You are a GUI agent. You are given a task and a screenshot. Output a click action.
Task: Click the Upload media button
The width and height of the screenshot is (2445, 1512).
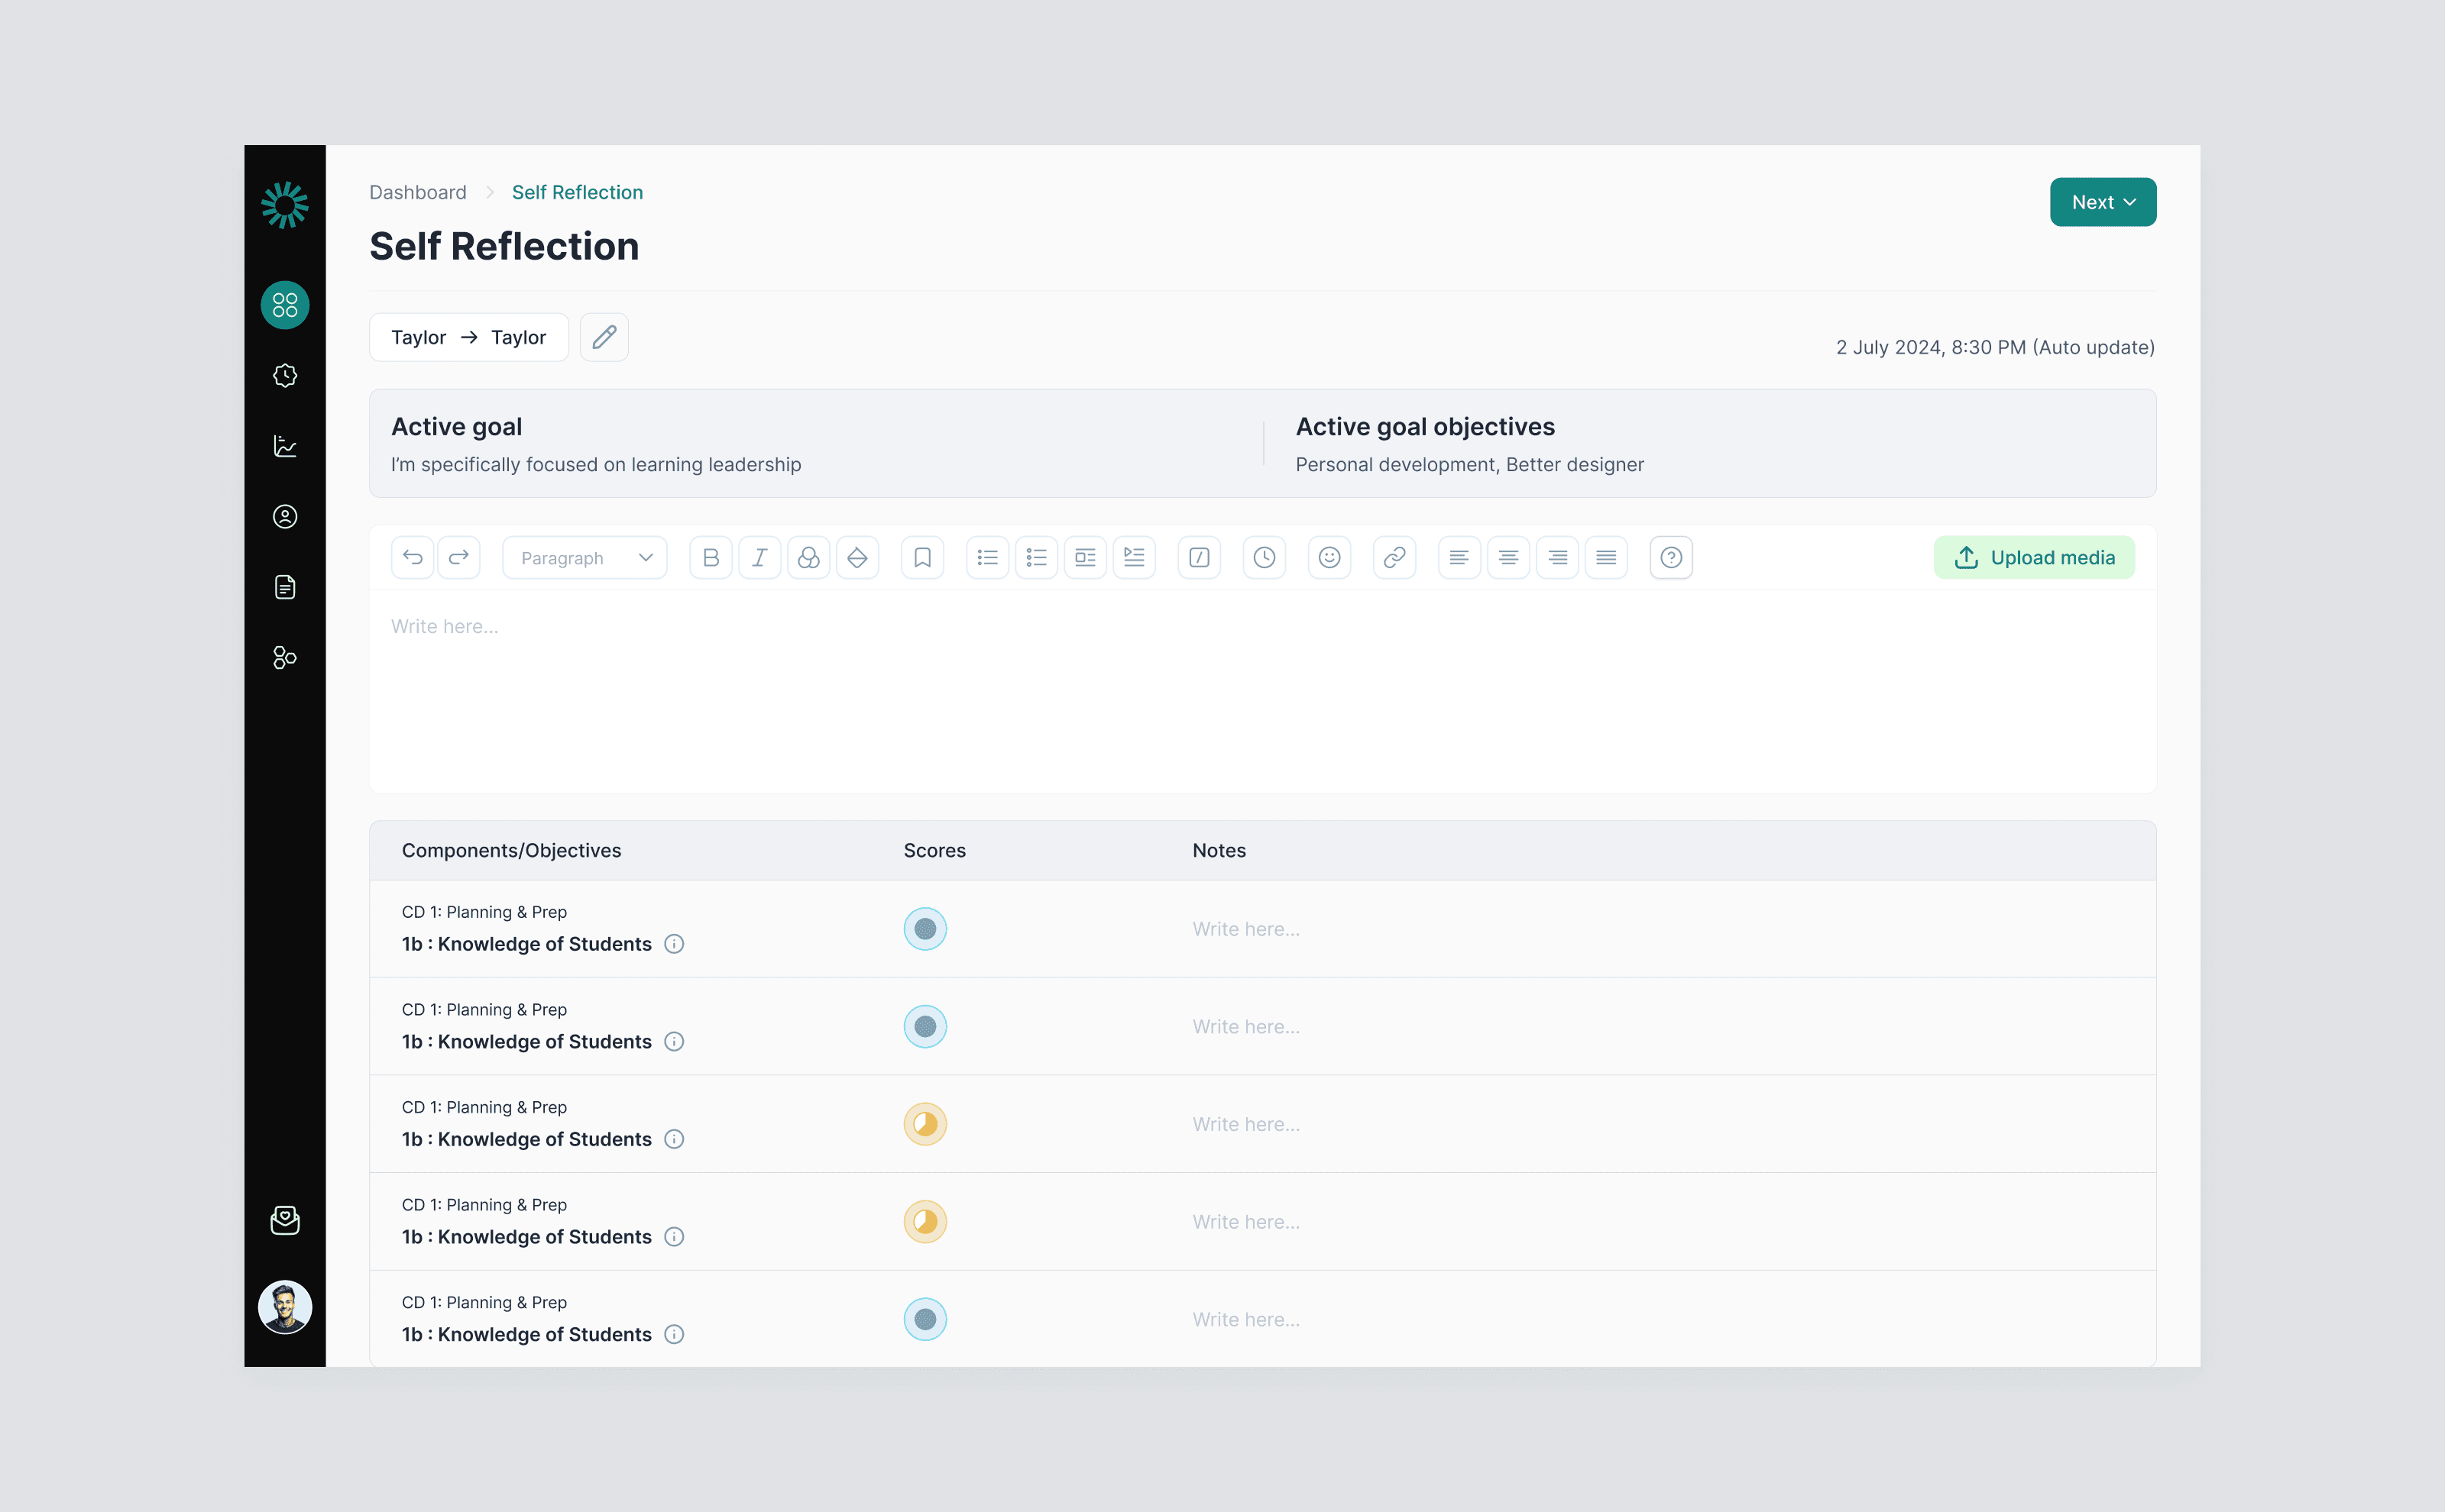(2034, 557)
